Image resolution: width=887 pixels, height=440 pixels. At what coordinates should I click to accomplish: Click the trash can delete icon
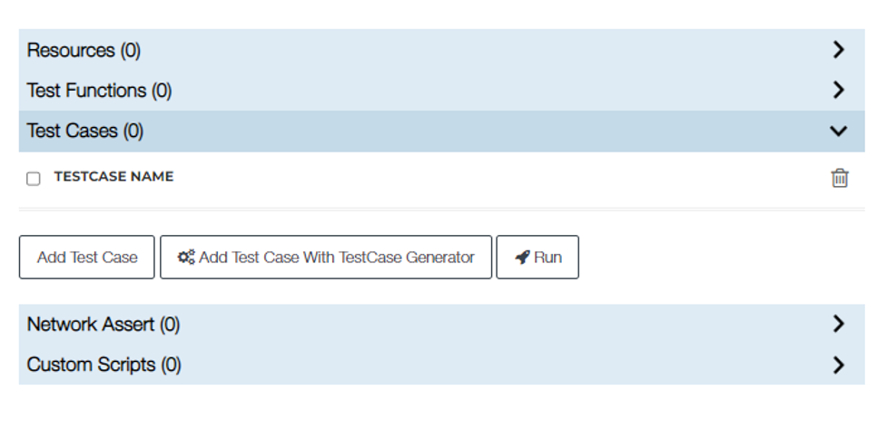840,178
